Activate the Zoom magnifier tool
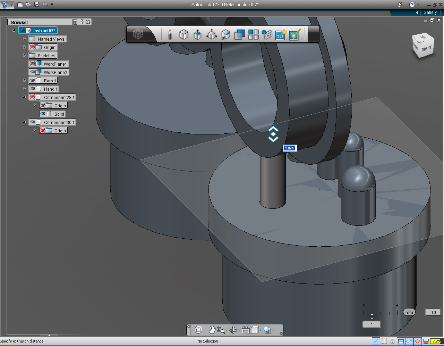The width and height of the screenshot is (444, 346). (221, 330)
